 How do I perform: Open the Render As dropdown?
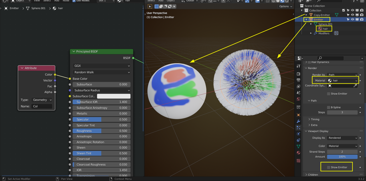click(343, 75)
